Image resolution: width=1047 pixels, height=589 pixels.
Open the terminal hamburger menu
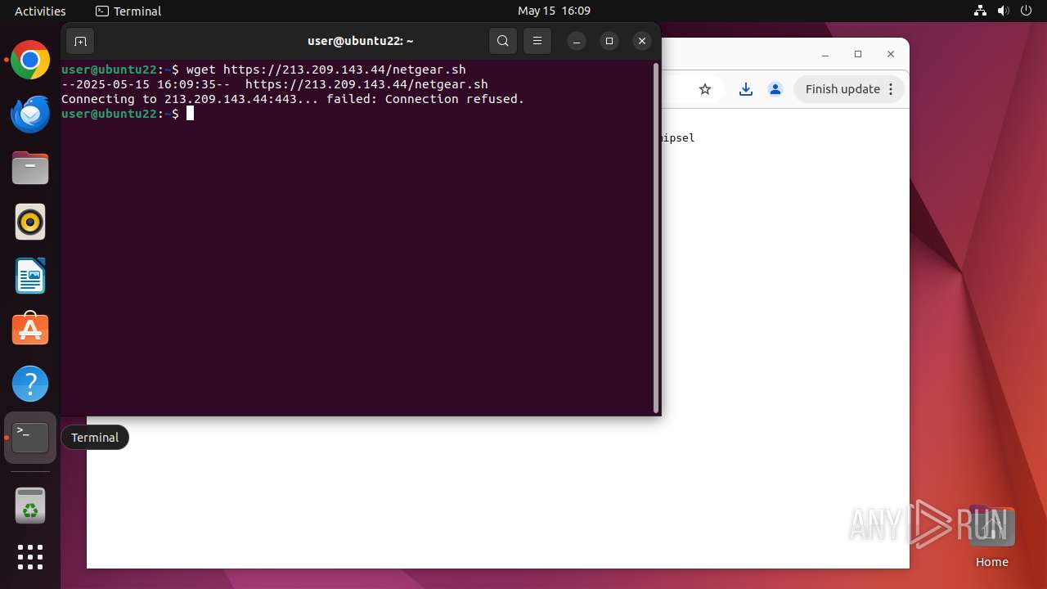537,41
